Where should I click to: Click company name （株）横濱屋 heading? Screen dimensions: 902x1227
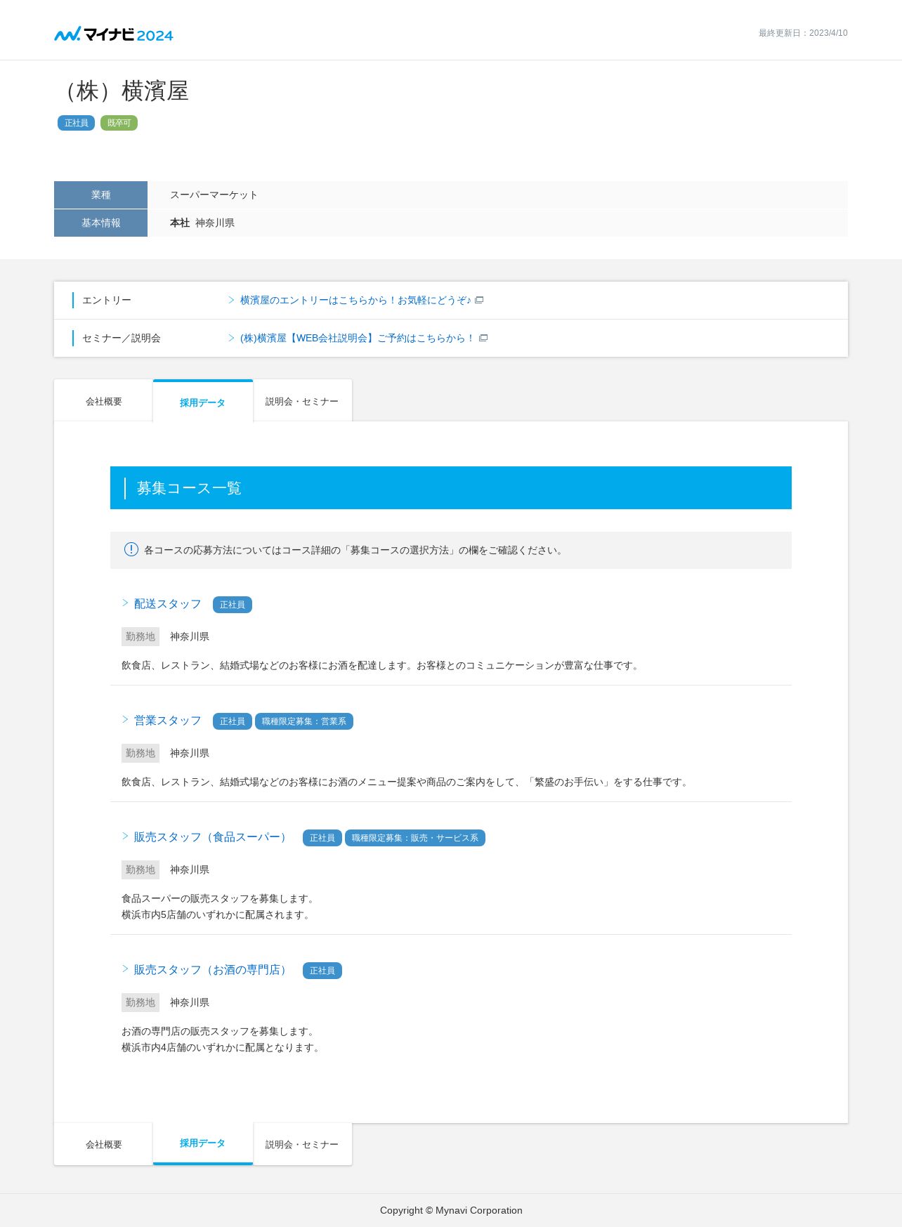pyautogui.click(x=122, y=91)
